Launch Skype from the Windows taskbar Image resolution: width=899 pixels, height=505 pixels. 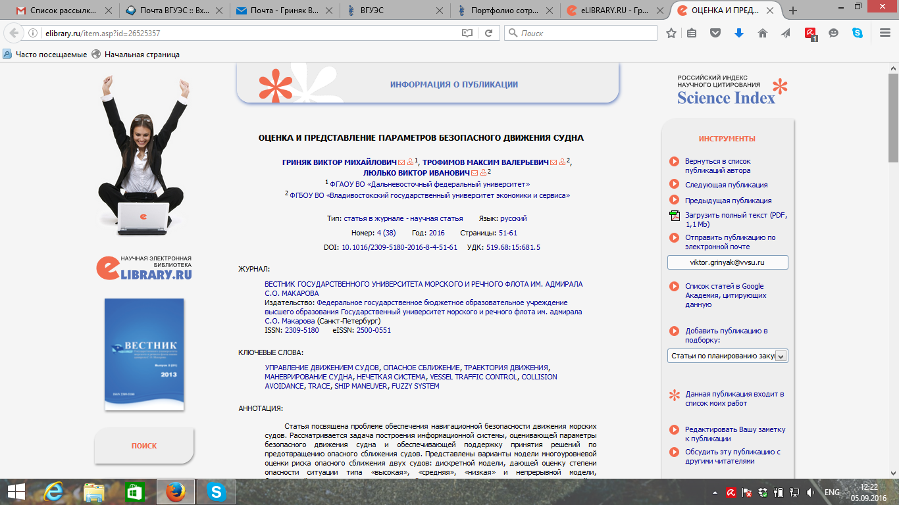tap(215, 492)
